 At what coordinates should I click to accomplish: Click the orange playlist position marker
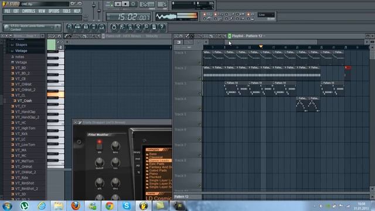[261, 46]
